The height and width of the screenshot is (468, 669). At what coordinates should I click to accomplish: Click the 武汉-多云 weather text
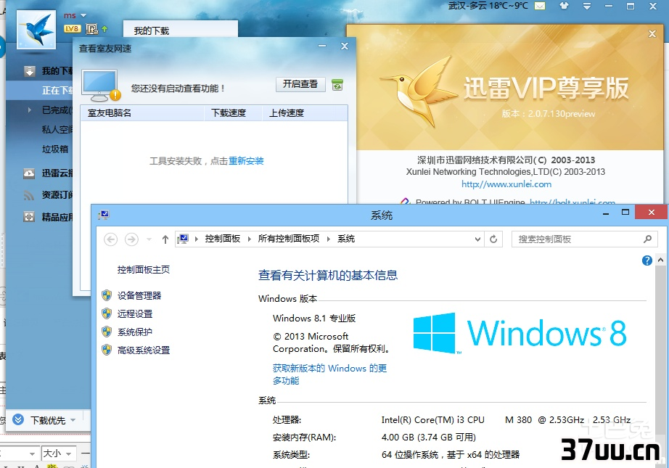point(488,6)
